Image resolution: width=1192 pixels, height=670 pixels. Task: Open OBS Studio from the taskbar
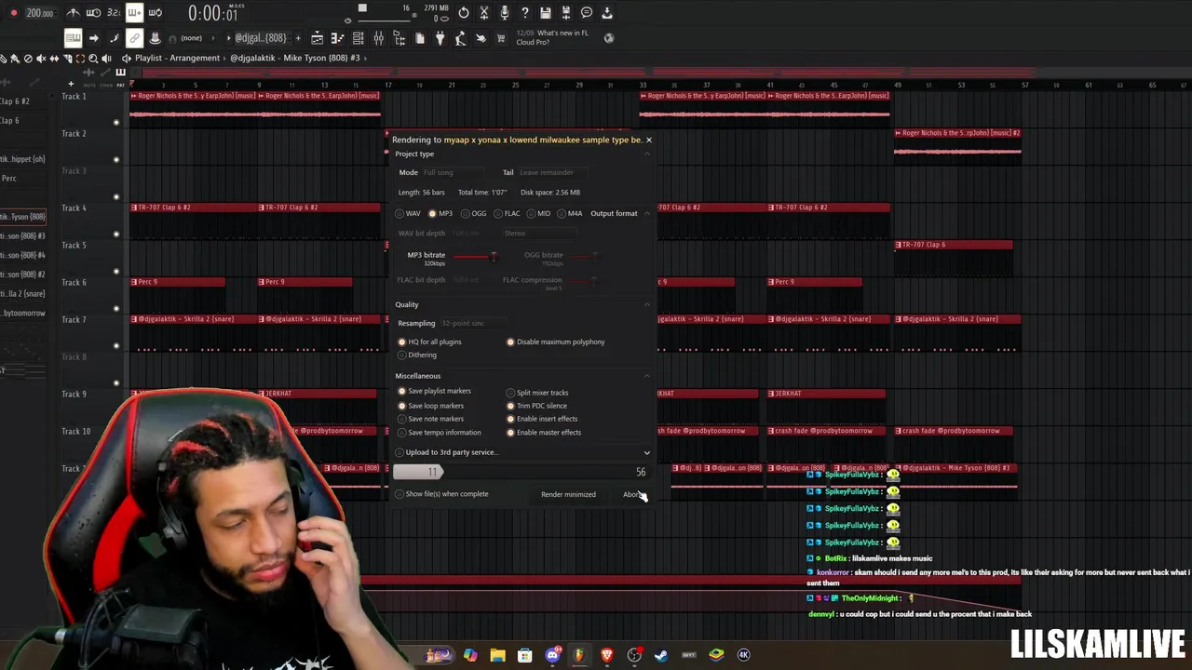pos(634,655)
